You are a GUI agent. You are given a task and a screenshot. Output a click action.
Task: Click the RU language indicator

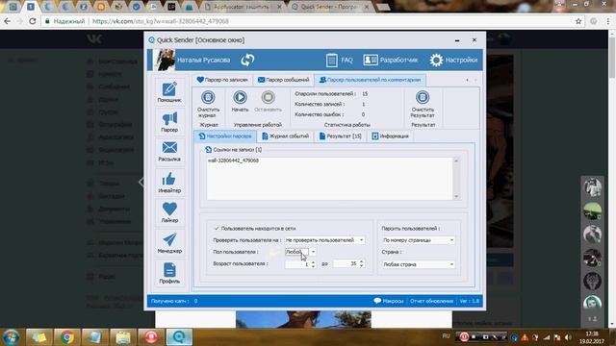click(446, 336)
